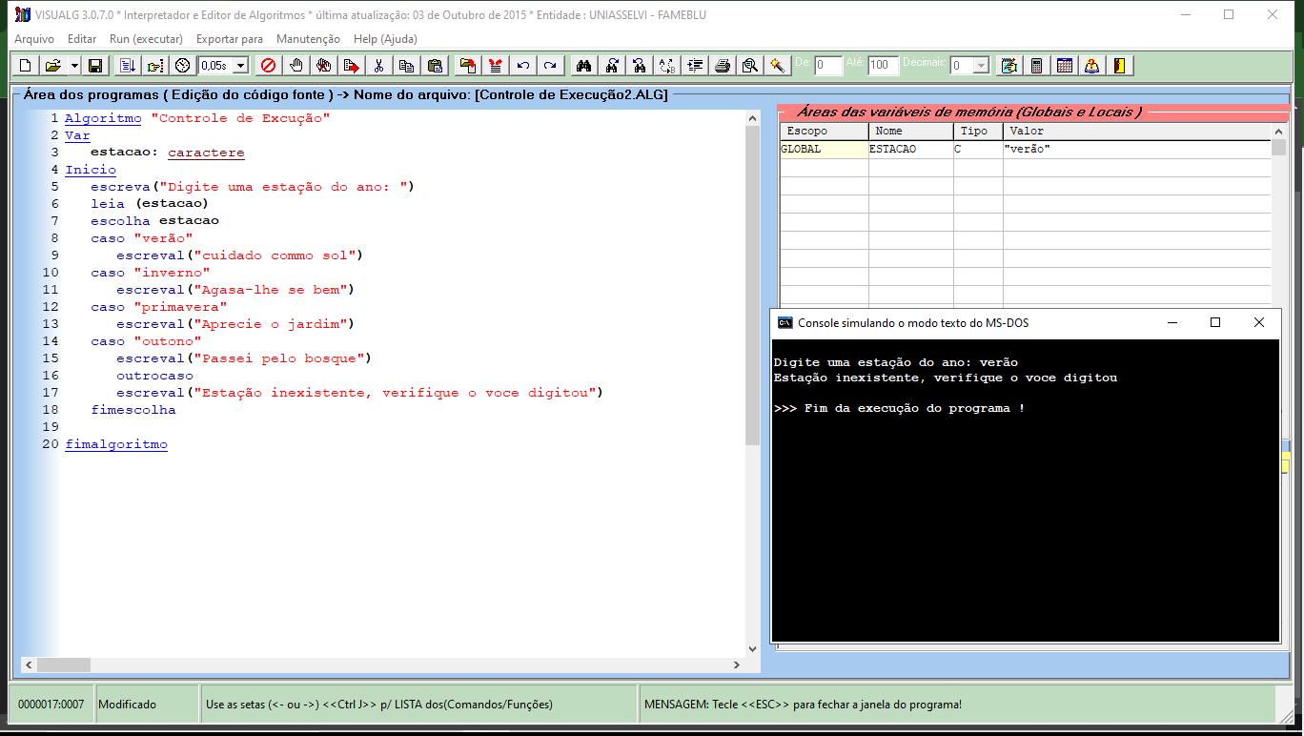Click the 'De' random range input field
This screenshot has height=736, width=1304.
(828, 66)
